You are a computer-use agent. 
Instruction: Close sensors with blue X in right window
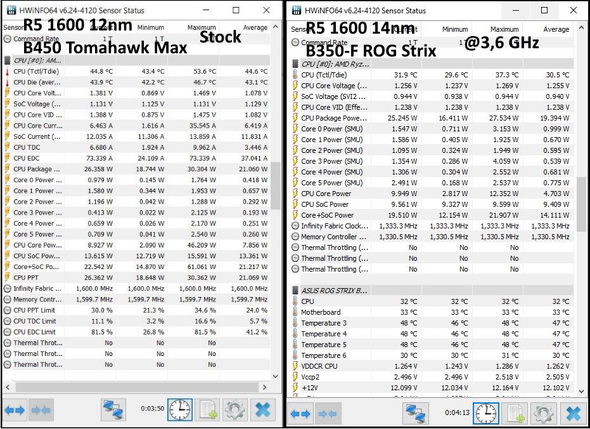click(x=573, y=414)
